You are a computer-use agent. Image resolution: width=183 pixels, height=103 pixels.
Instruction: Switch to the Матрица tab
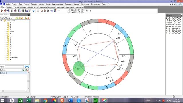(23, 7)
